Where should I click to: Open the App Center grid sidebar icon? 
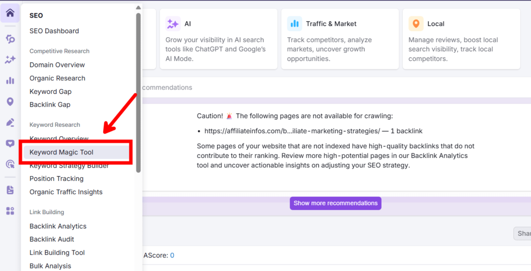(x=10, y=211)
